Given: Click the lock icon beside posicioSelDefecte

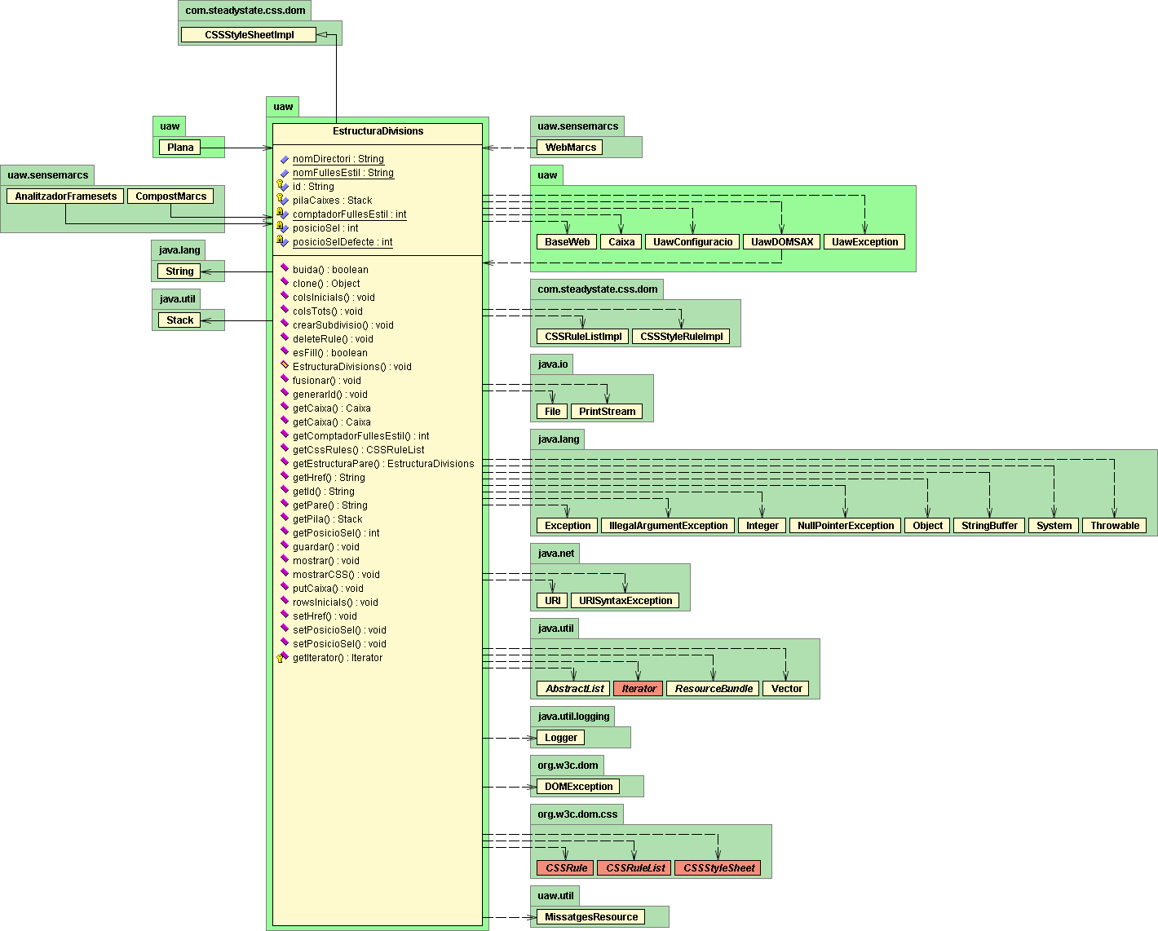Looking at the screenshot, I should pos(282,241).
